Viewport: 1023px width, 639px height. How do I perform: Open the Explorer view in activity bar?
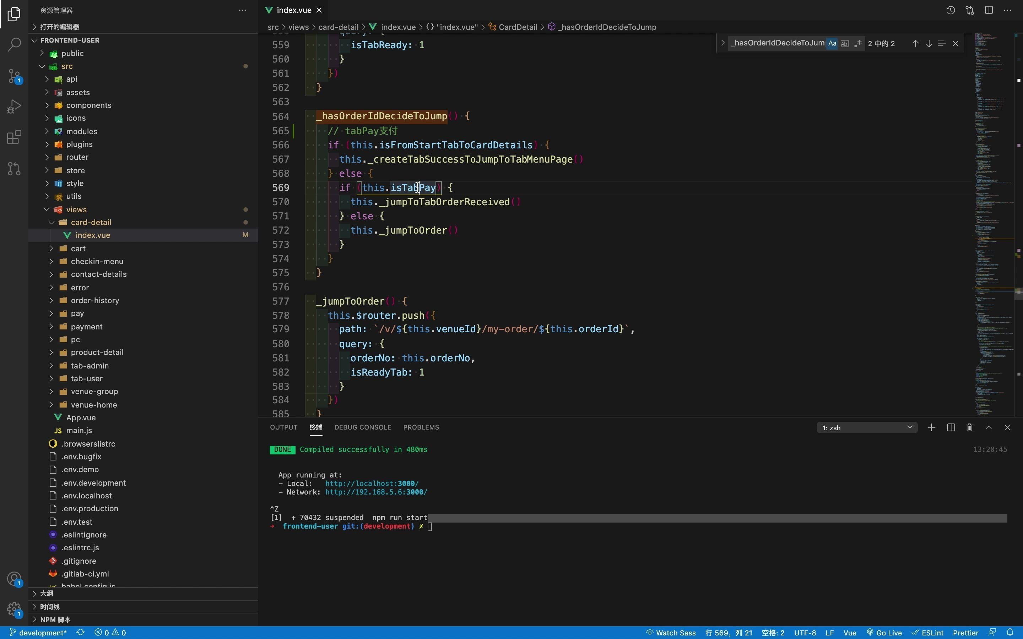pos(14,14)
